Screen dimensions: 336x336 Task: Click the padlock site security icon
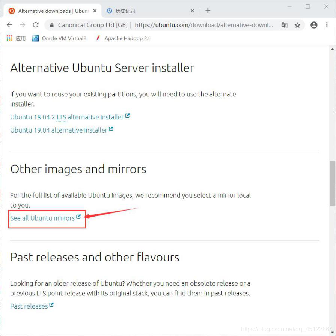[52, 25]
